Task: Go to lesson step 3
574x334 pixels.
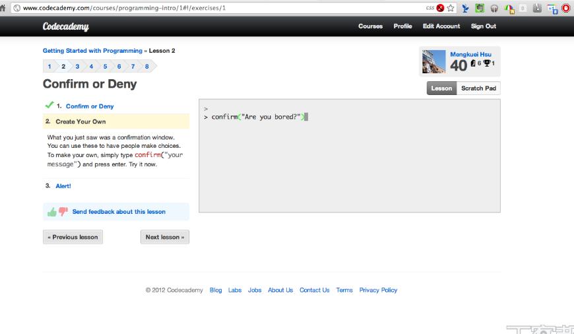Action: (77, 66)
